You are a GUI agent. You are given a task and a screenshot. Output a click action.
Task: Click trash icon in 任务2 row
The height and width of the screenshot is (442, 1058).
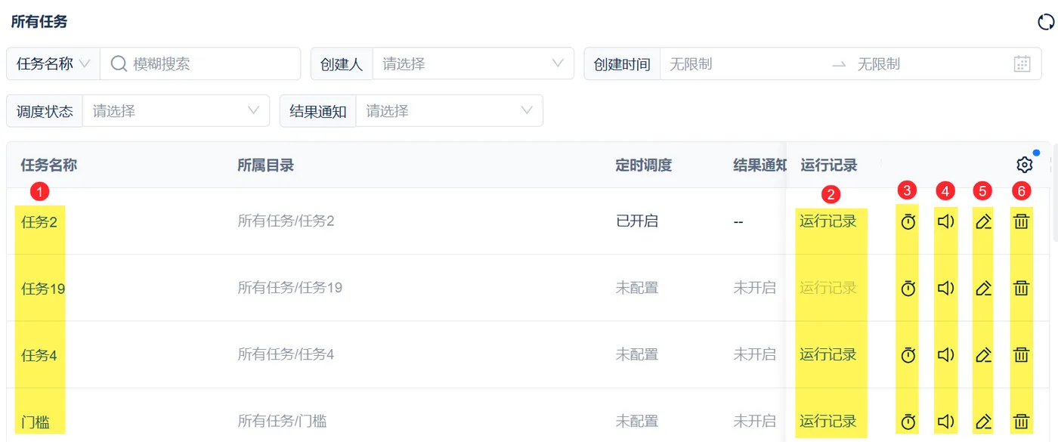[1021, 221]
